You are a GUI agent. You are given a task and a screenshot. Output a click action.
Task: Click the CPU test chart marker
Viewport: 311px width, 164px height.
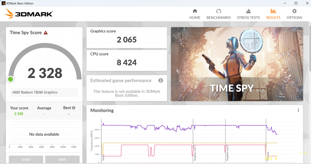tap(268, 156)
